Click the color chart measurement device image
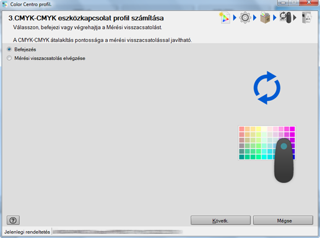 [267, 154]
